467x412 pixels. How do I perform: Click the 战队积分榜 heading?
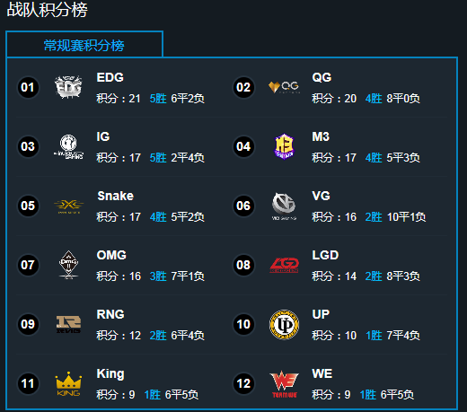tap(47, 10)
